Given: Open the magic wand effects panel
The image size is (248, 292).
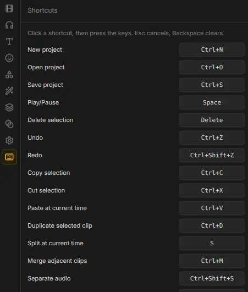Looking at the screenshot, I should 9,91.
